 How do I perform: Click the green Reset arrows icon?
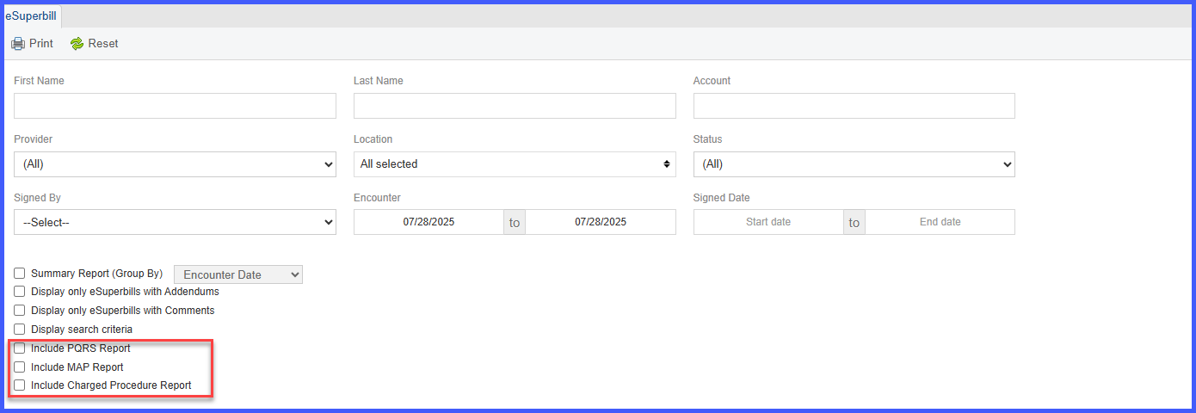click(77, 44)
